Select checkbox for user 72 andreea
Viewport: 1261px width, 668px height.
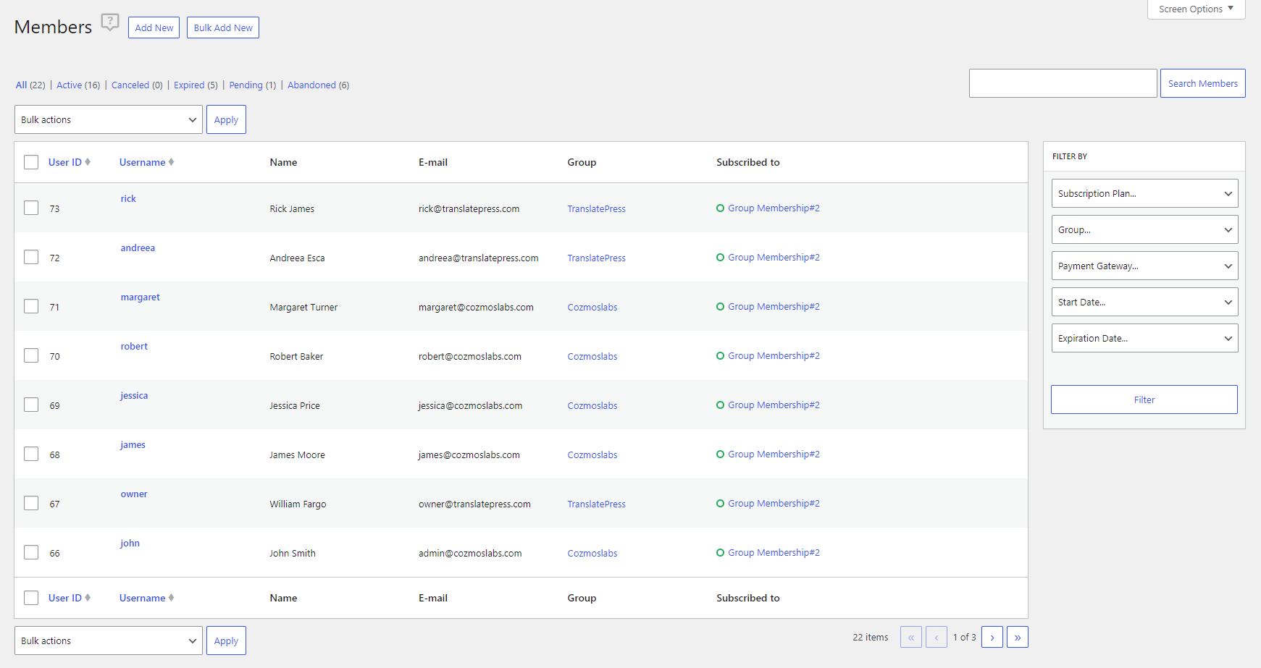(x=31, y=257)
